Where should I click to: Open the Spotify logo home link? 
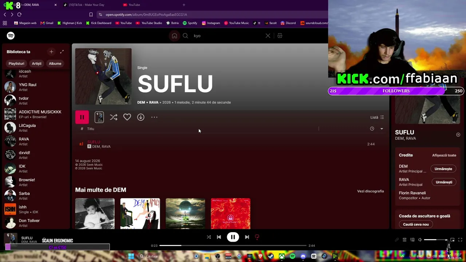coord(11,36)
